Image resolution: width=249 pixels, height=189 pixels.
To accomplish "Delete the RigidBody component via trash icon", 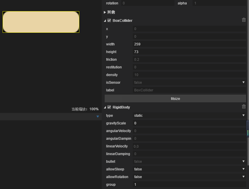I will 244,106.
